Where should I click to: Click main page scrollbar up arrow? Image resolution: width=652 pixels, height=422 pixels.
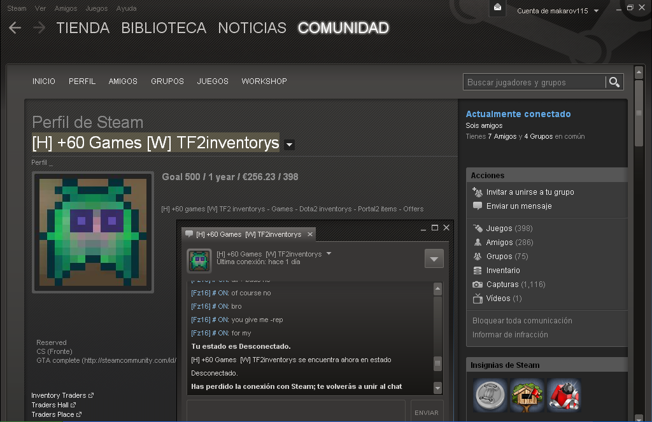(x=639, y=73)
